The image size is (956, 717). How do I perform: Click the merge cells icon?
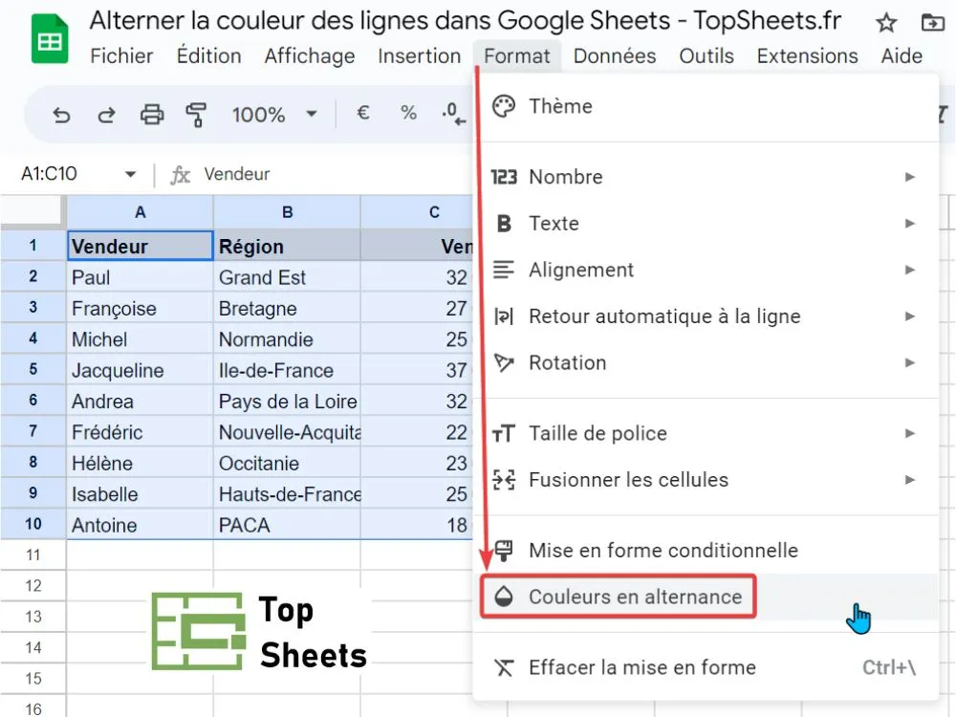point(504,480)
